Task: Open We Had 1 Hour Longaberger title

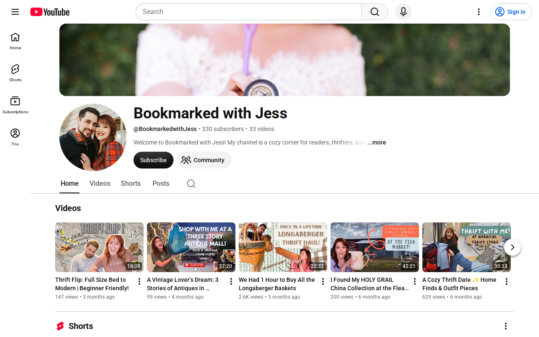Action: point(277,284)
